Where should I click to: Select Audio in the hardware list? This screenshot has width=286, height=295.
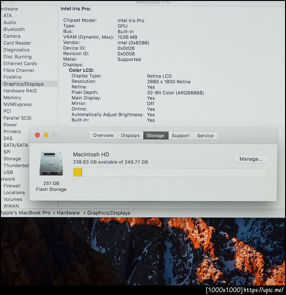(10, 22)
